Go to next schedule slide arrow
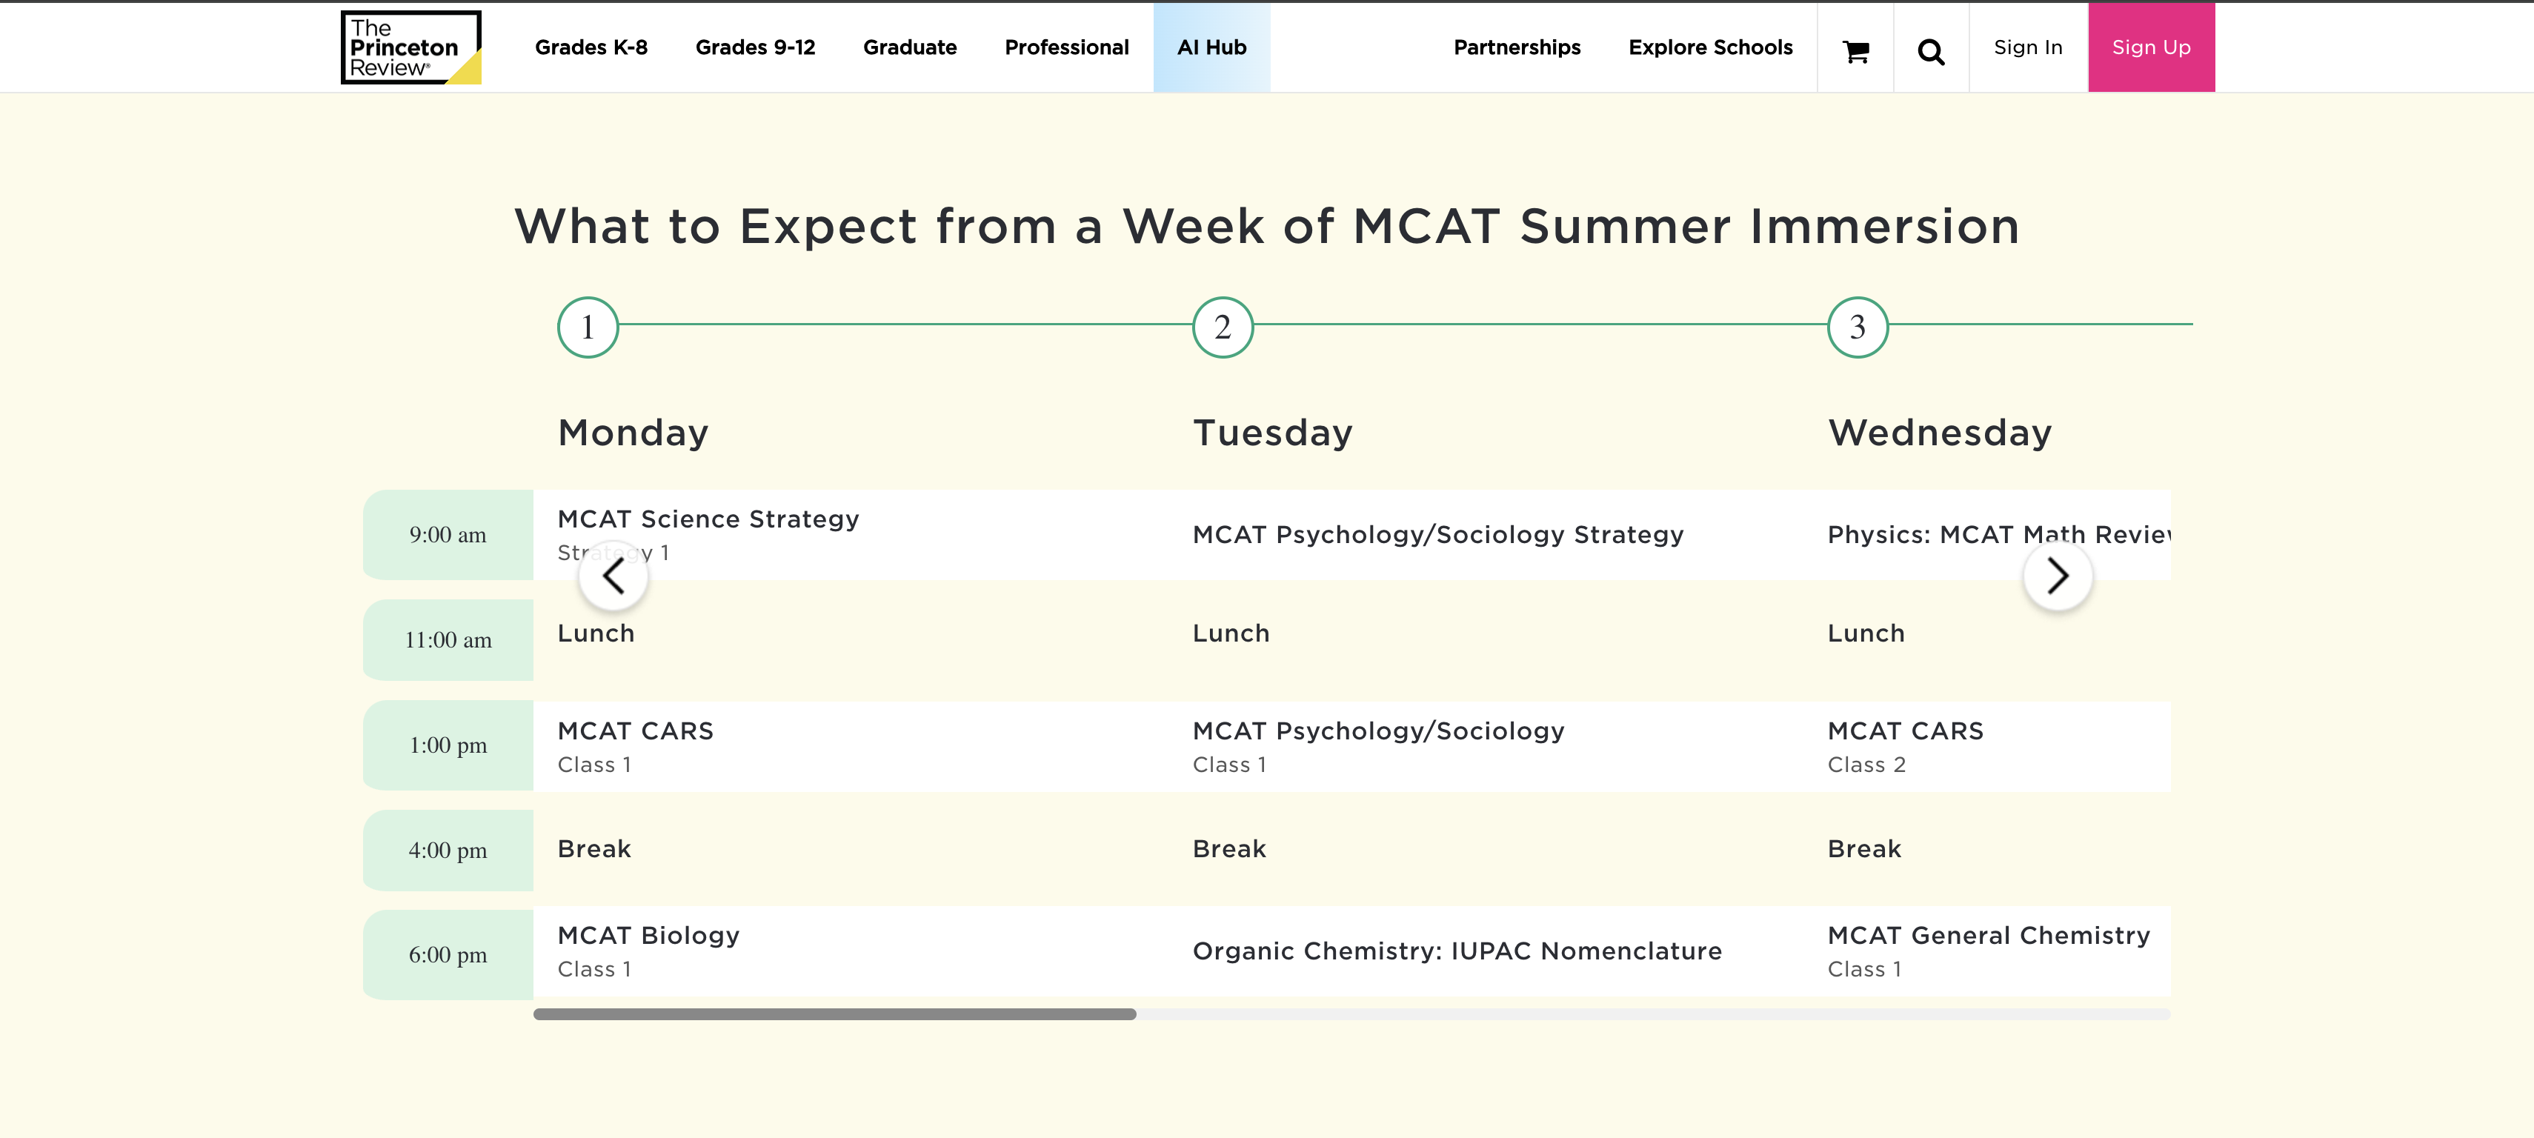The height and width of the screenshot is (1138, 2534). (2057, 576)
